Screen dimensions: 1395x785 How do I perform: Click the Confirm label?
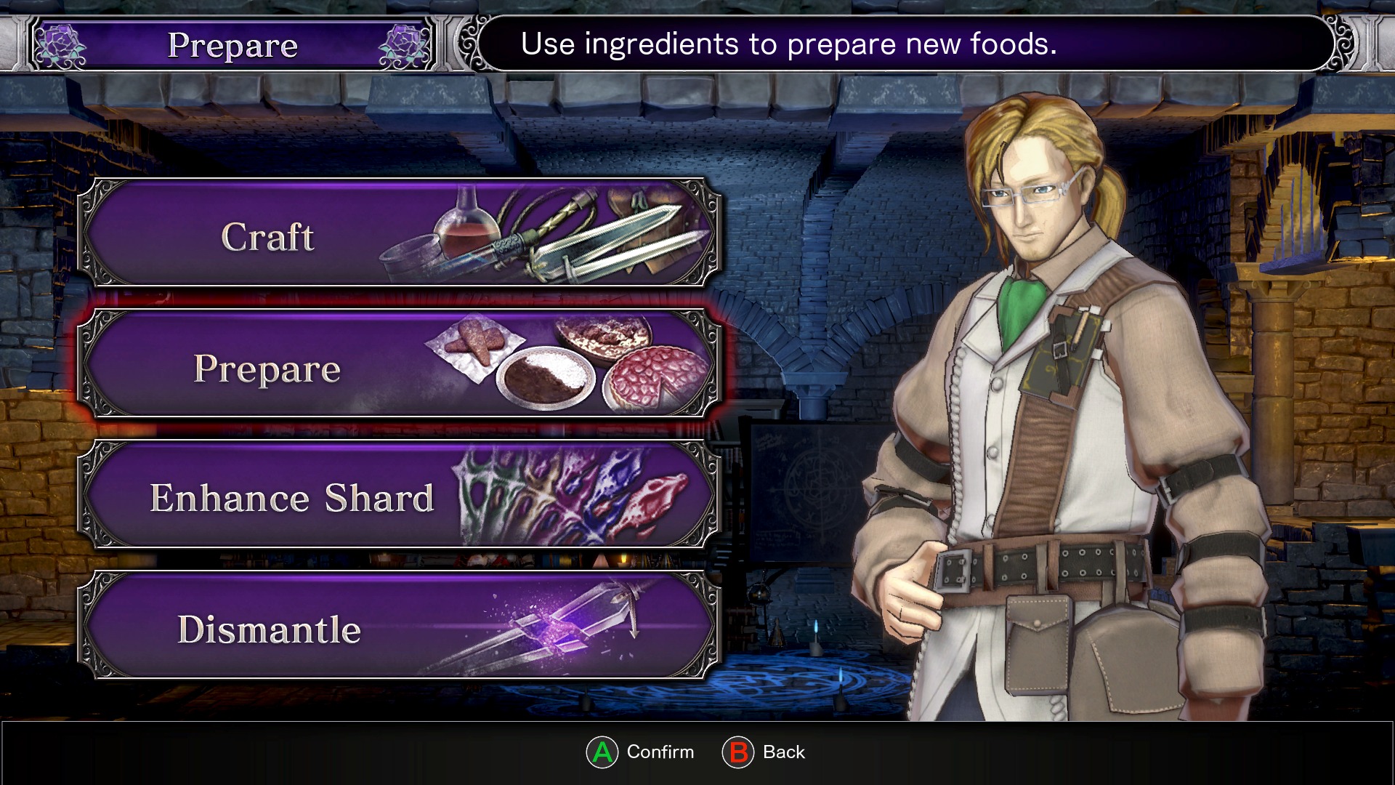coord(660,752)
